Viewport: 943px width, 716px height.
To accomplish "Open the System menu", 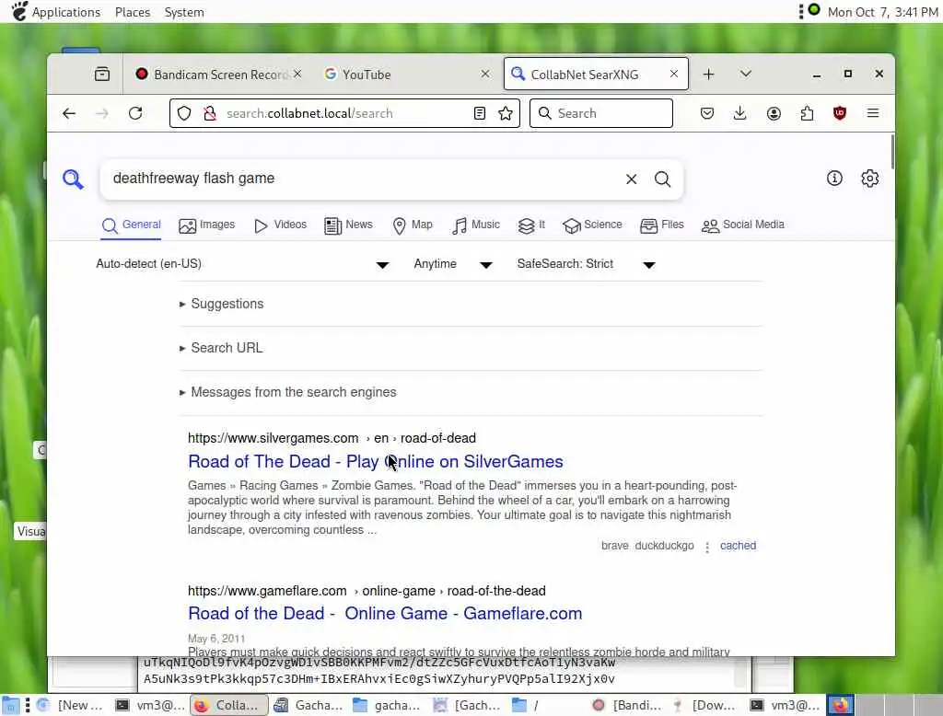I will pyautogui.click(x=184, y=12).
